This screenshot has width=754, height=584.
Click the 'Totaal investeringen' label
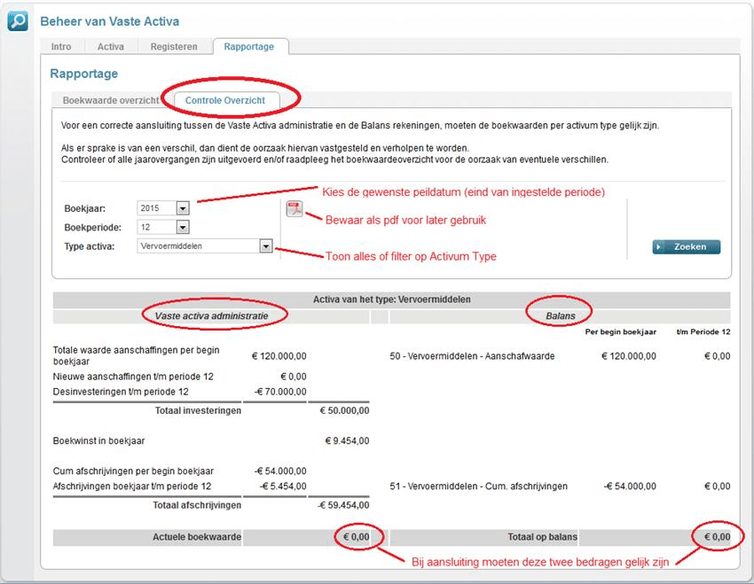pyautogui.click(x=198, y=410)
